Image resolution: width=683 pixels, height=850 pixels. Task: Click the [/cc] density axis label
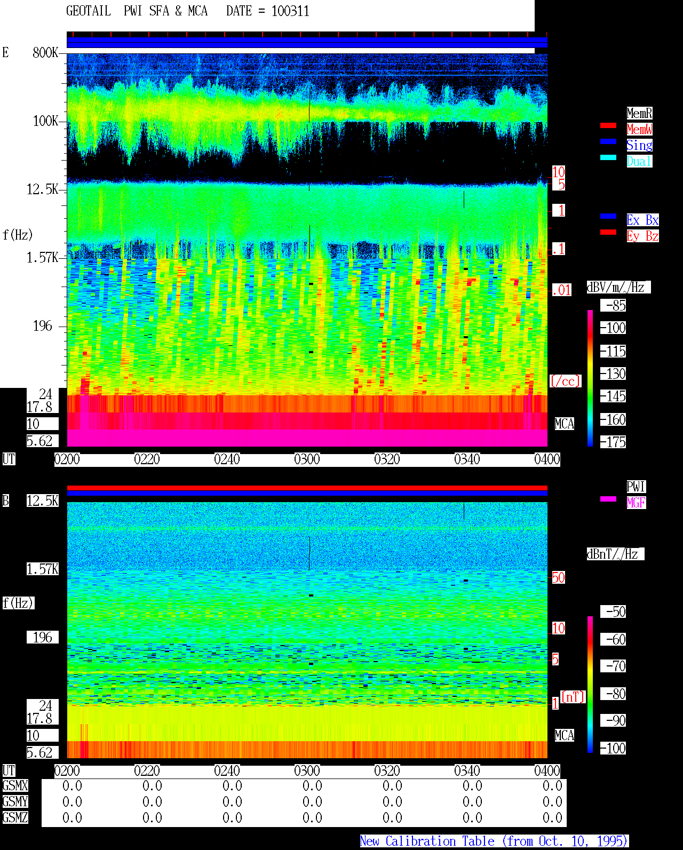pyautogui.click(x=565, y=382)
